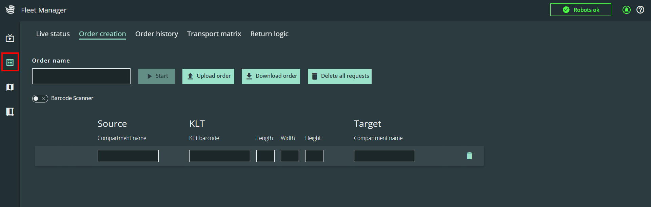Click the Upload order button
The height and width of the screenshot is (207, 651).
coord(208,76)
